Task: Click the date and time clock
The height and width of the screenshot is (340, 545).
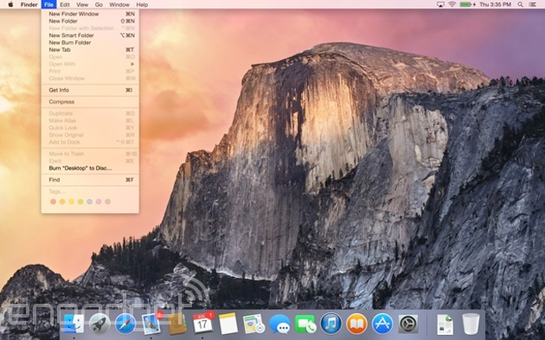Action: coord(496,4)
